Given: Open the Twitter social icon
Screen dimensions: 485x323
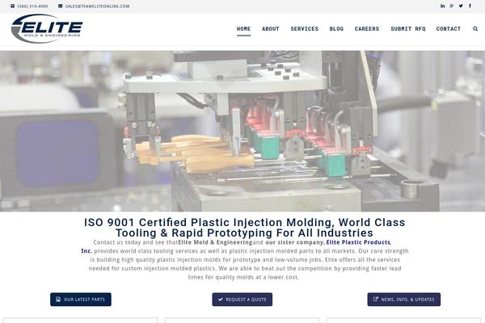Looking at the screenshot, I should tap(461, 6).
